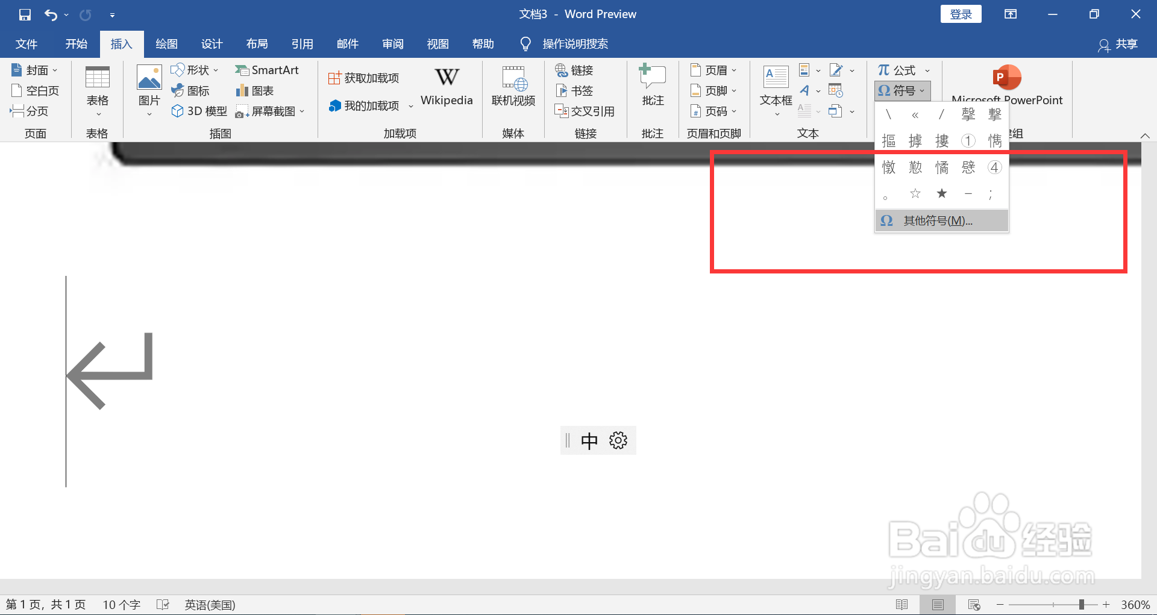The image size is (1157, 615).
Task: Select the star symbol from recent symbols
Action: pyautogui.click(x=942, y=193)
